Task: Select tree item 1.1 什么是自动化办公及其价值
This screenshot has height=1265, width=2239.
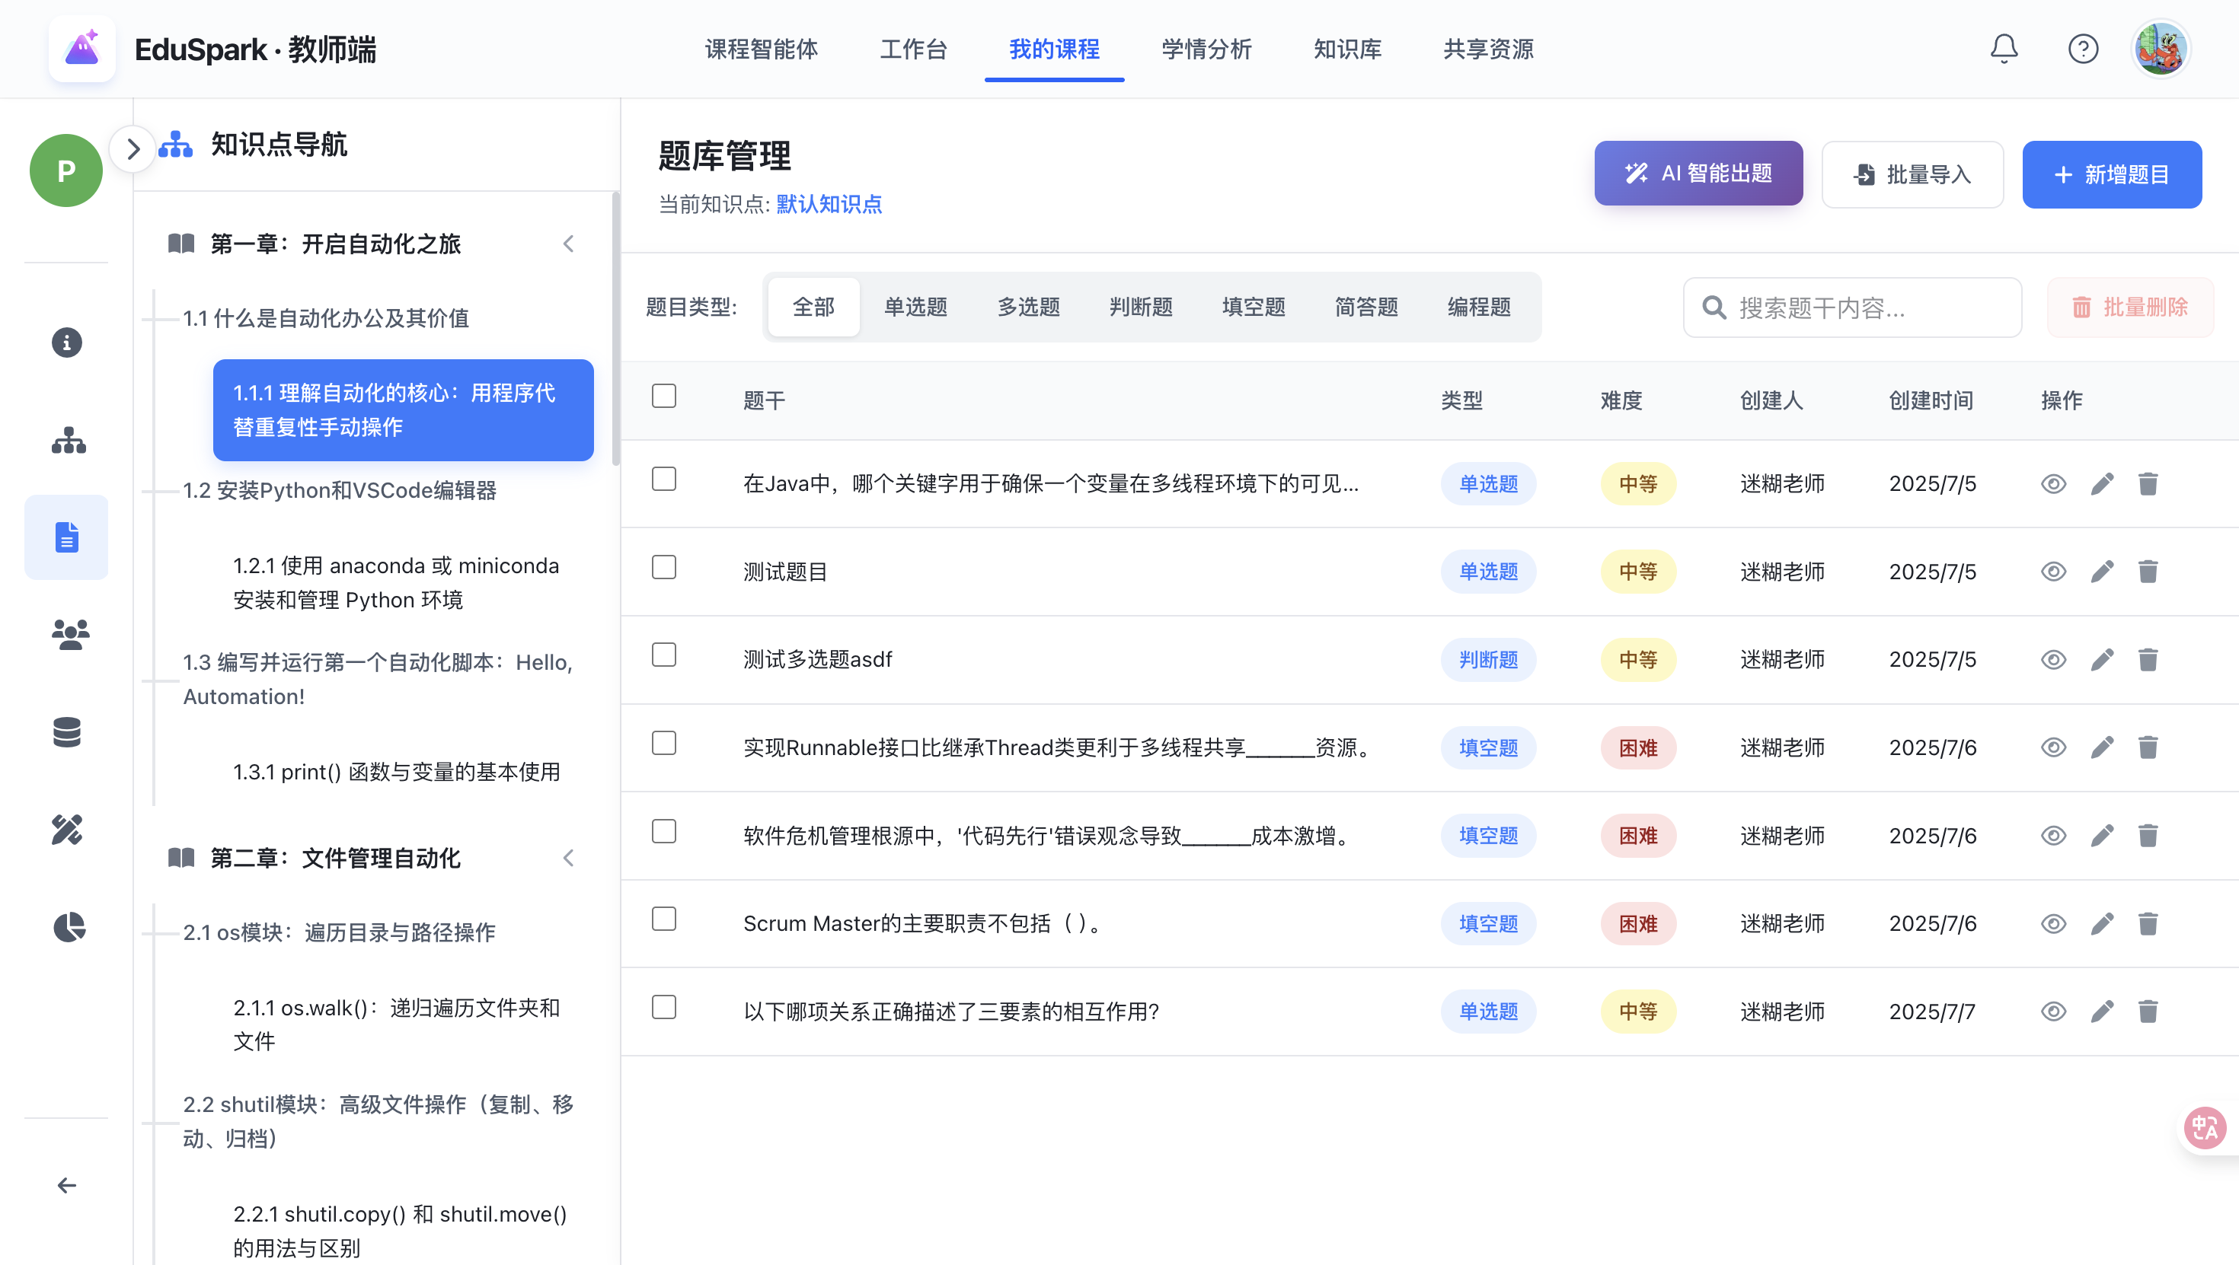Action: (x=326, y=318)
